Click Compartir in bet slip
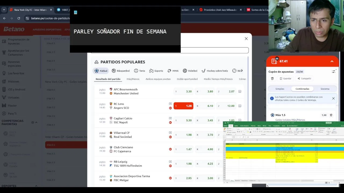 pos(304,79)
